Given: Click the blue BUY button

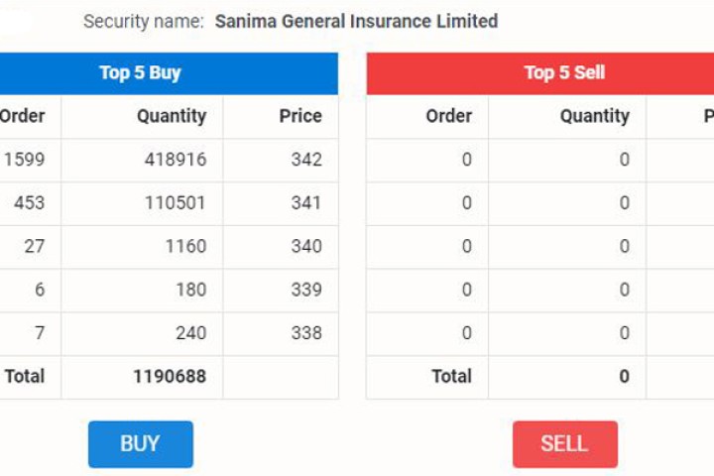Looking at the screenshot, I should tap(140, 444).
